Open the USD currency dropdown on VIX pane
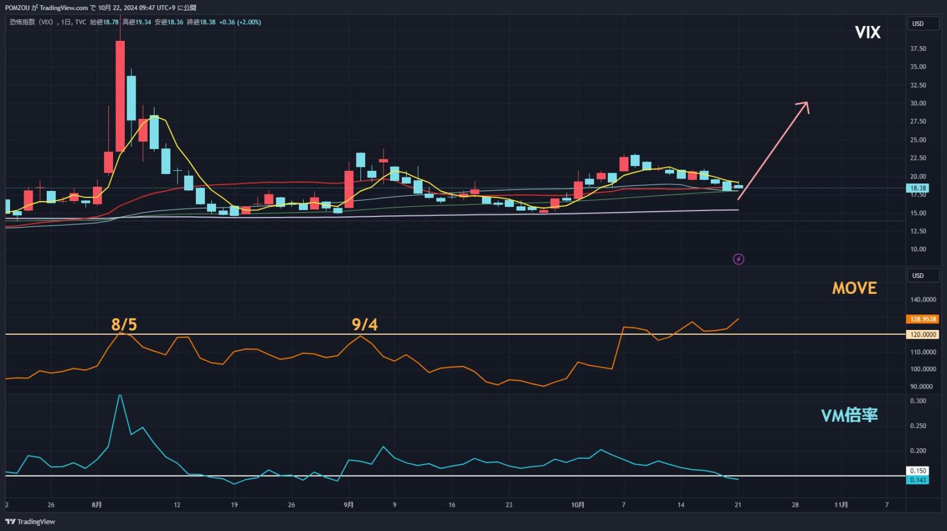Viewport: 947px width, 531px height. pyautogui.click(x=923, y=24)
